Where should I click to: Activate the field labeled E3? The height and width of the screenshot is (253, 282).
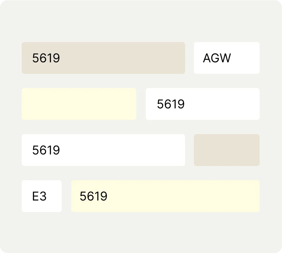point(42,196)
